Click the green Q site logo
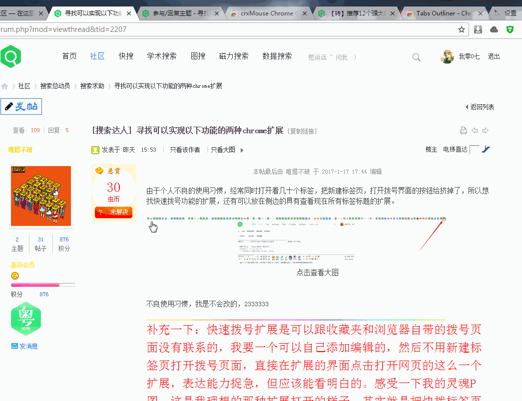 coord(10,56)
